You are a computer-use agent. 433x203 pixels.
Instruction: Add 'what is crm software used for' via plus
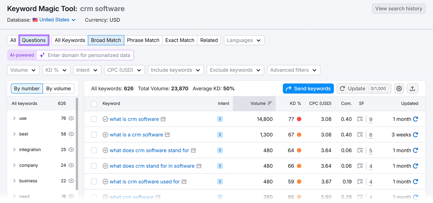pos(105,182)
